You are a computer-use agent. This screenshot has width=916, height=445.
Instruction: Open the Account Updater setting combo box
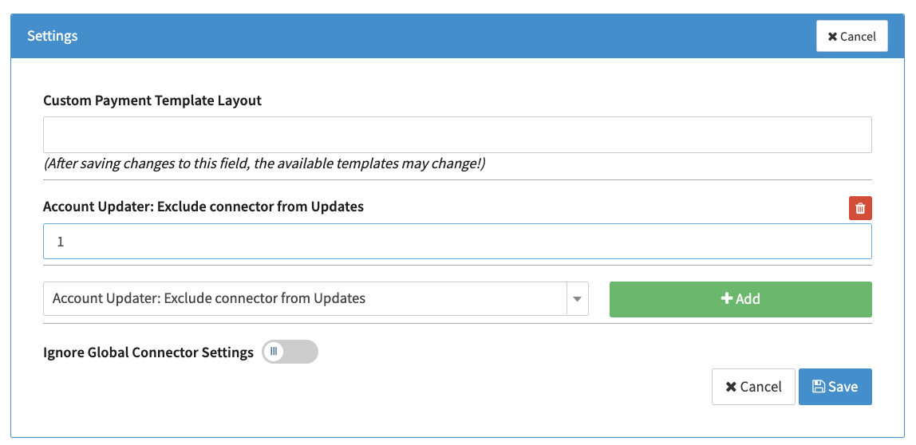click(x=305, y=299)
